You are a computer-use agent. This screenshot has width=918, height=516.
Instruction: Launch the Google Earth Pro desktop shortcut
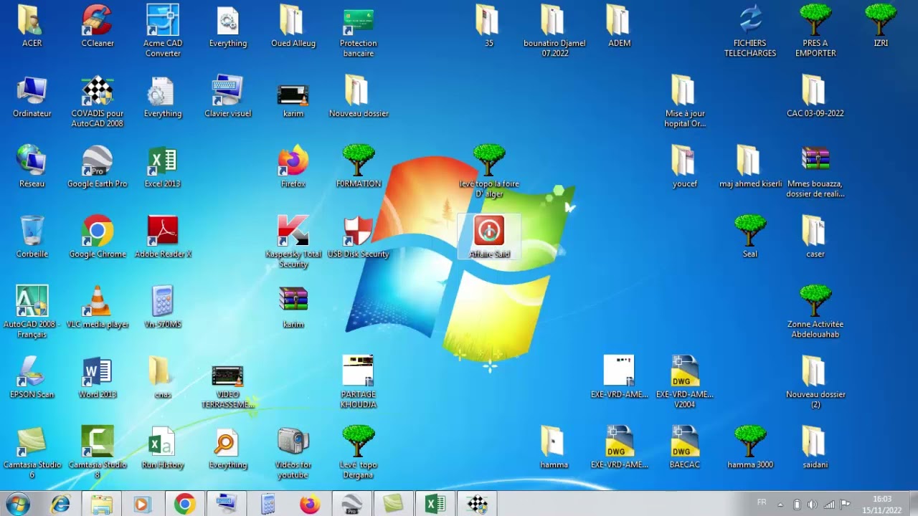[x=98, y=167]
